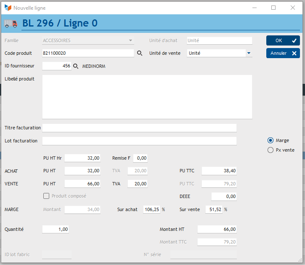Select the Marge radio option
The width and height of the screenshot is (305, 265).
(271, 140)
